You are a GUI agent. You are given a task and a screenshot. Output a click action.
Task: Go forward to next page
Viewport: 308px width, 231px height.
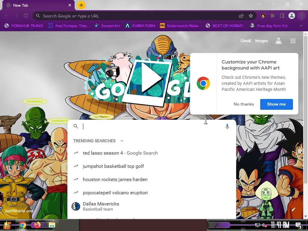(x=16, y=16)
